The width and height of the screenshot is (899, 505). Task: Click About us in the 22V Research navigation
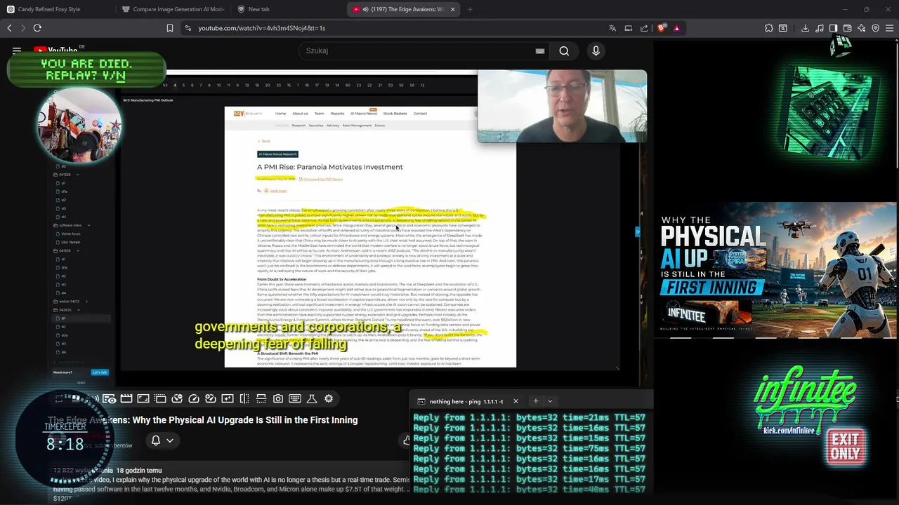tap(300, 113)
